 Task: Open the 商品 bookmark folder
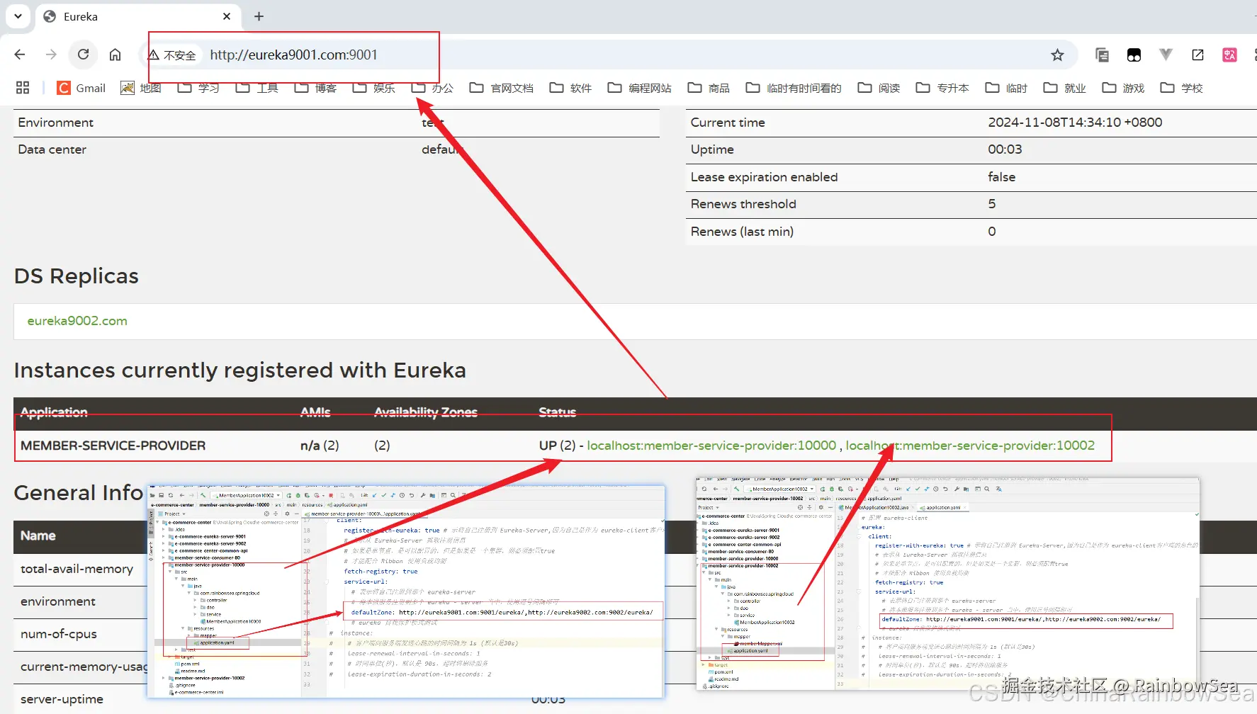click(x=709, y=88)
